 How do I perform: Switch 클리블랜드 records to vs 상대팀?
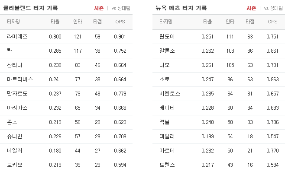(121, 8)
